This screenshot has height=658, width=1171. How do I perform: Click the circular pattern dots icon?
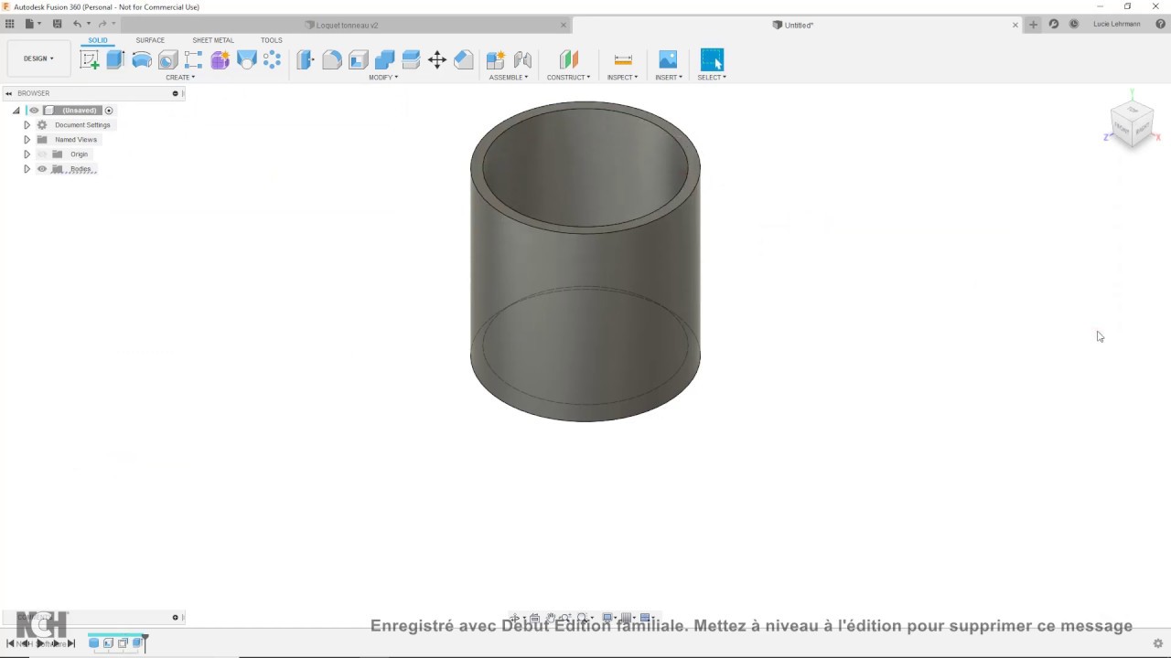(x=273, y=60)
